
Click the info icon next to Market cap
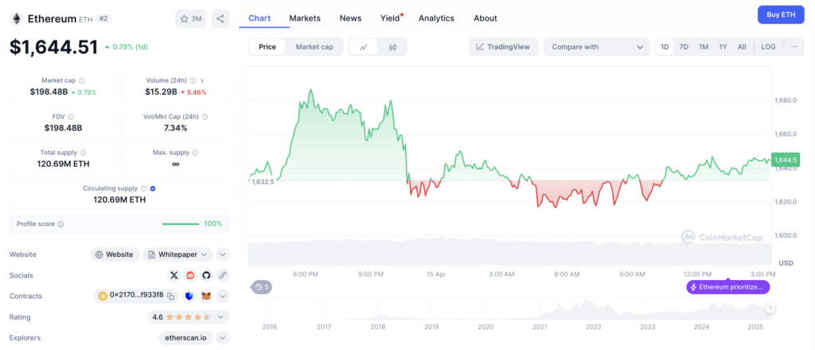tap(82, 81)
